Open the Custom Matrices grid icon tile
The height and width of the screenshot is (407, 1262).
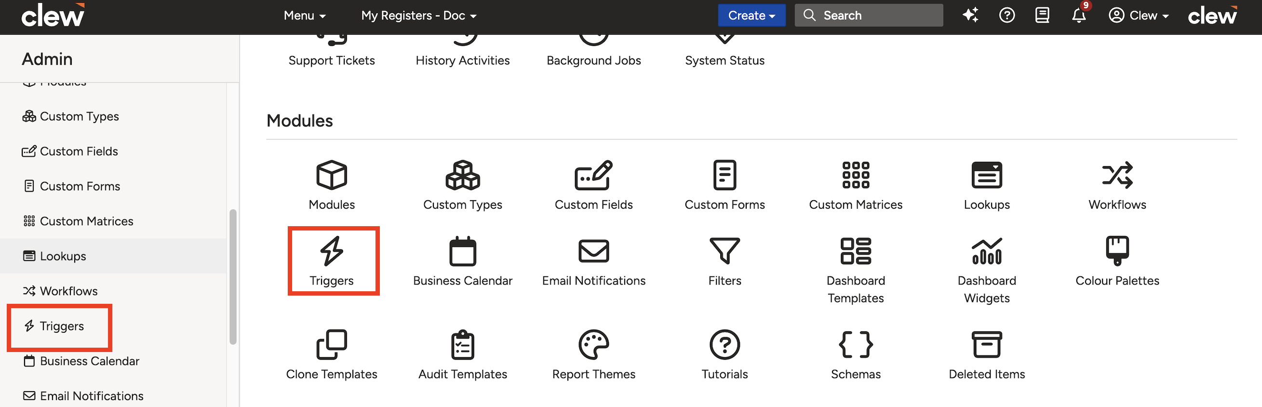[855, 175]
